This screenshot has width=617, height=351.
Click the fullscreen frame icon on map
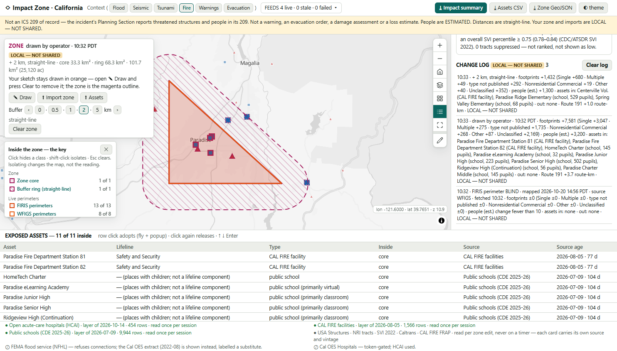click(x=440, y=125)
